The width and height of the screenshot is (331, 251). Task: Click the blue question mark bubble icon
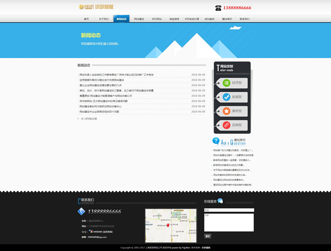[x=216, y=141]
